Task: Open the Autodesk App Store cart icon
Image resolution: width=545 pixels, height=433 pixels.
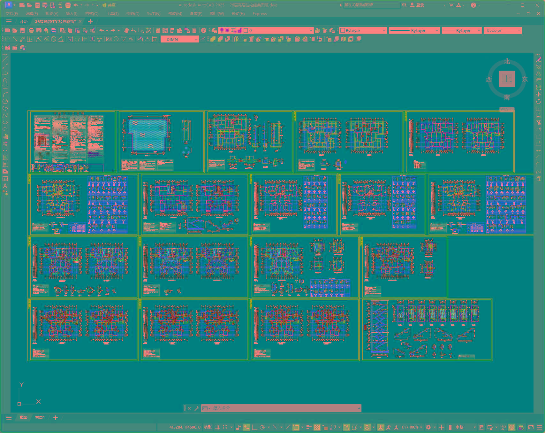Action: click(451, 5)
